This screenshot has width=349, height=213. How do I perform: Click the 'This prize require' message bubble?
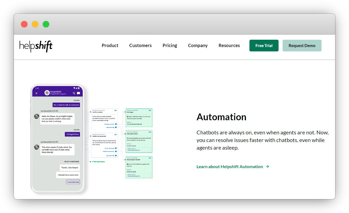[57, 150]
